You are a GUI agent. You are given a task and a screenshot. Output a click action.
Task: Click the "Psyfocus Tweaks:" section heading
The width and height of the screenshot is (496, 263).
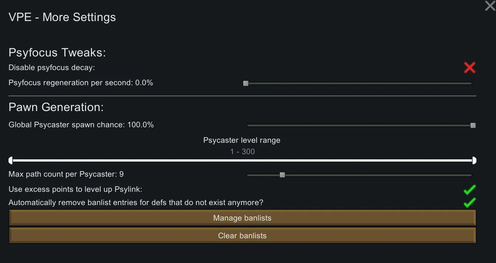(57, 53)
